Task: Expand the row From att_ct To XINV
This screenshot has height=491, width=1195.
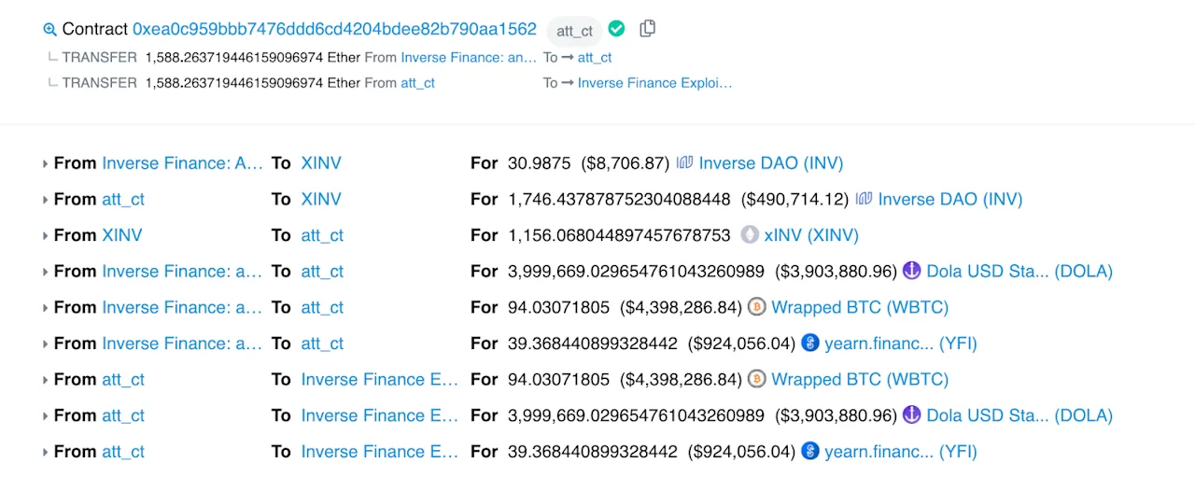Action: click(x=46, y=200)
